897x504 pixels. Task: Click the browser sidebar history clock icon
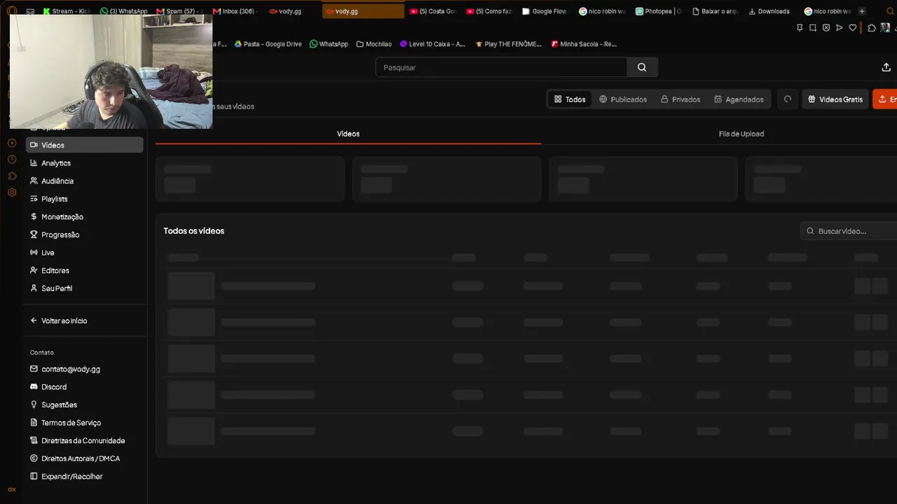coord(12,159)
